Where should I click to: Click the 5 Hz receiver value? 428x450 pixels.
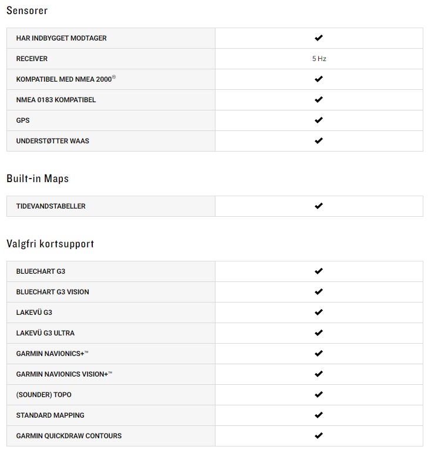(319, 59)
